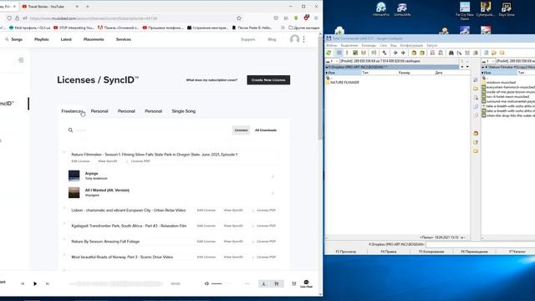Click the Create New License button
The width and height of the screenshot is (535, 301).
(268, 80)
